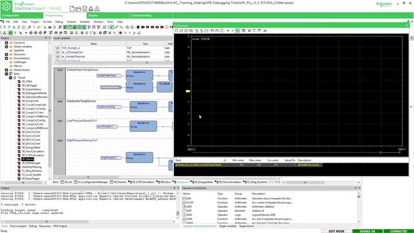Click the yellow track marker on oscilloscope axis
Image resolution: width=414 pixels, height=233 pixels.
click(x=188, y=91)
